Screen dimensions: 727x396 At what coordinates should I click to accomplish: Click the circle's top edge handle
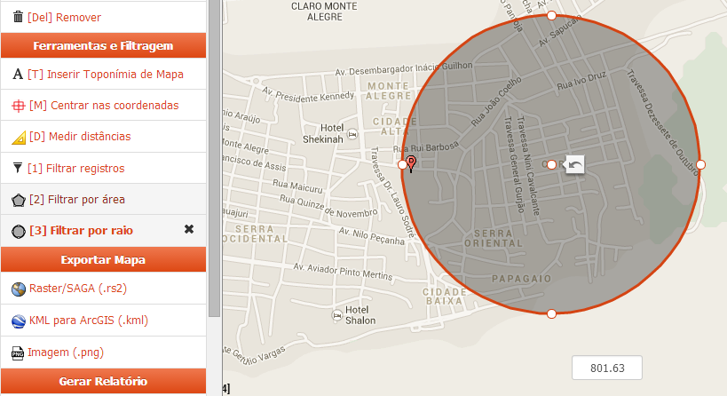[551, 16]
